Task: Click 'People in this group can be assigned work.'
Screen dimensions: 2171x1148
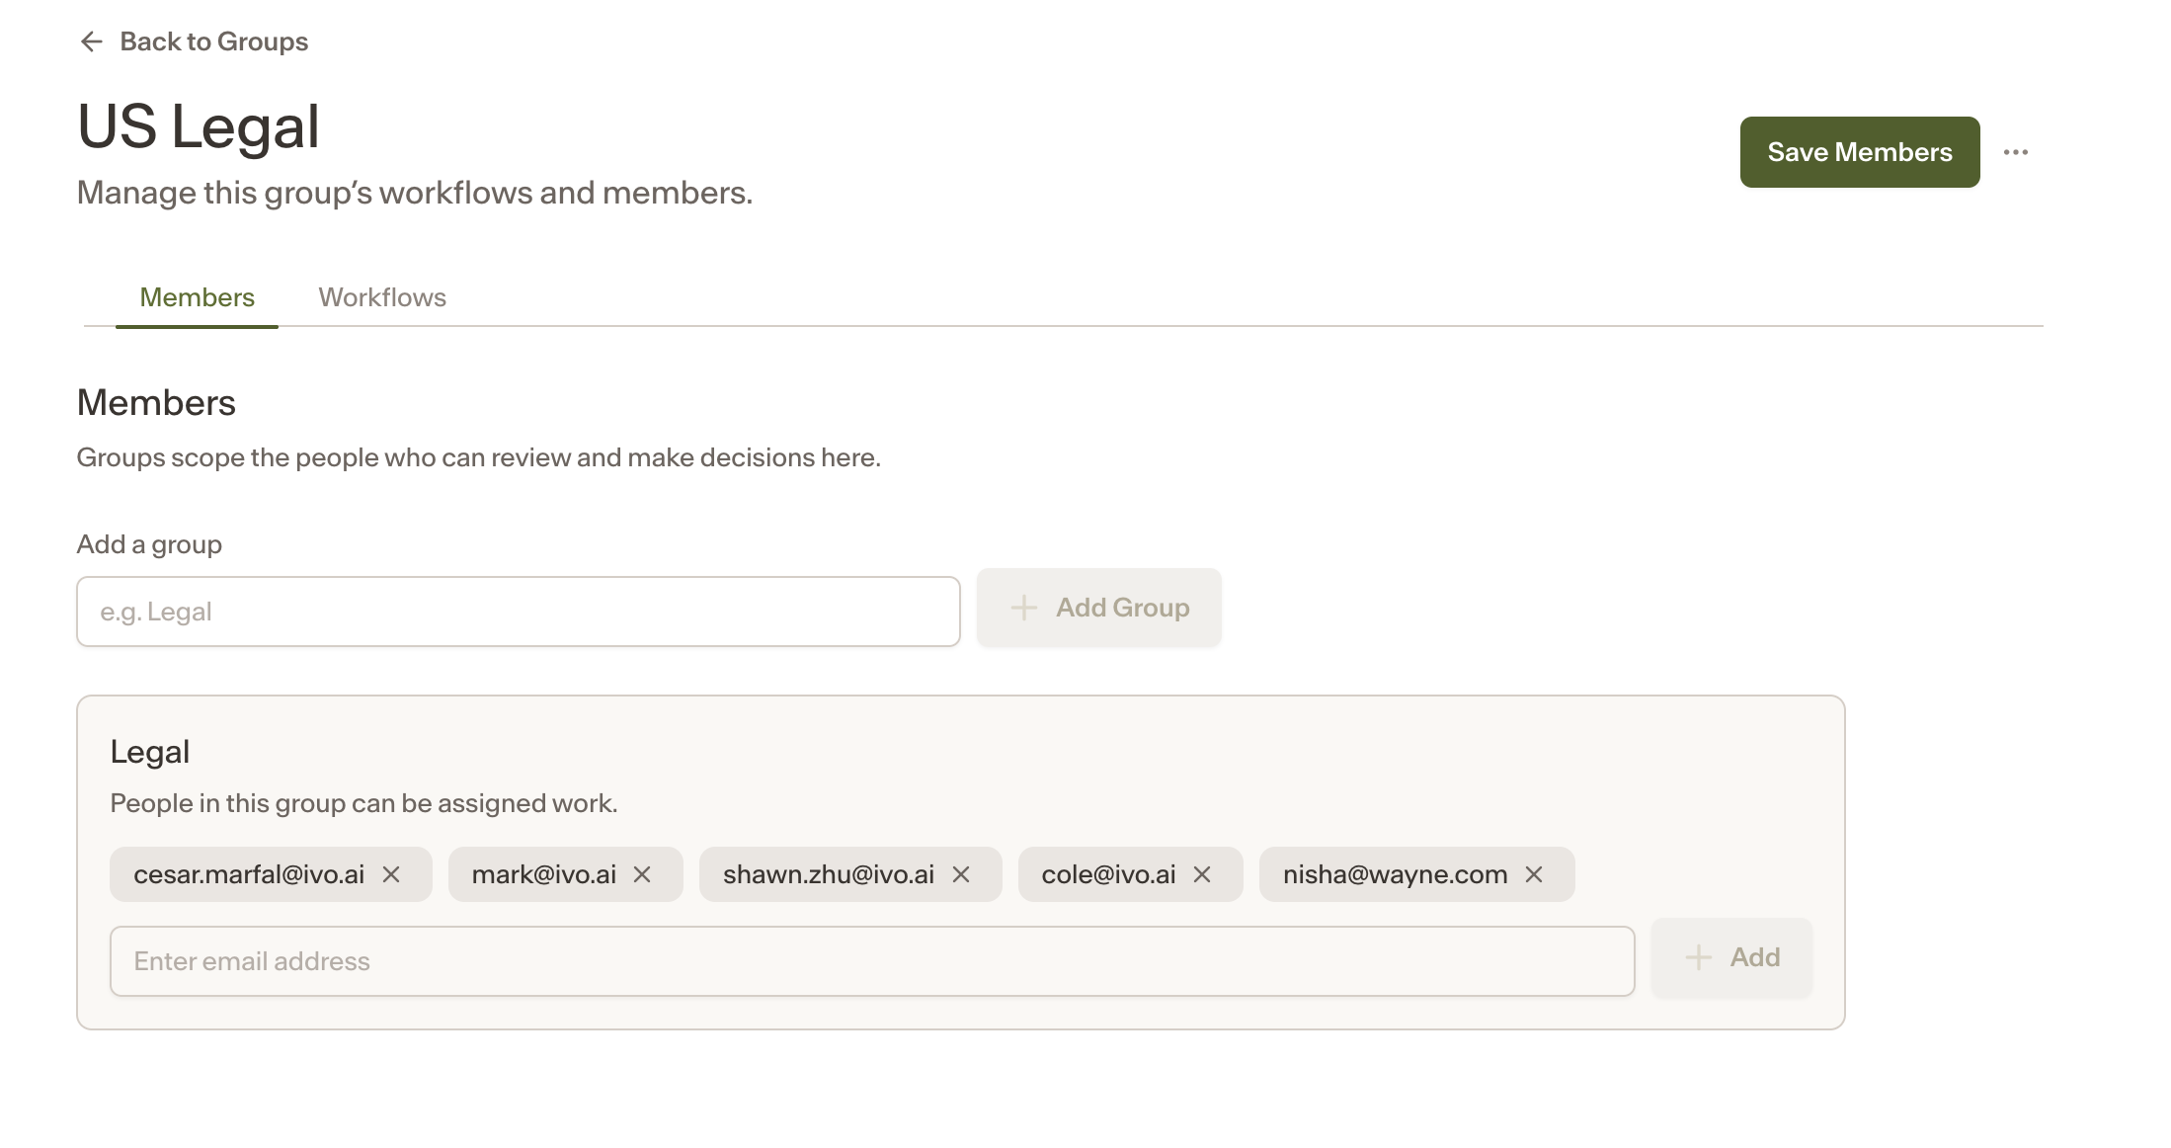Action: [x=363, y=803]
